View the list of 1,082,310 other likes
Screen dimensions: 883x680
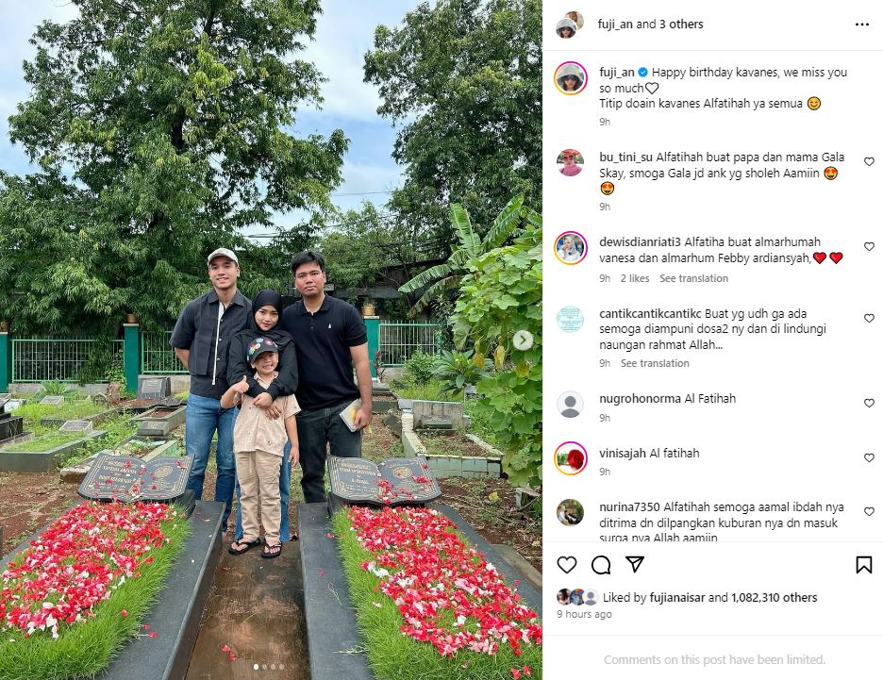coord(775,597)
